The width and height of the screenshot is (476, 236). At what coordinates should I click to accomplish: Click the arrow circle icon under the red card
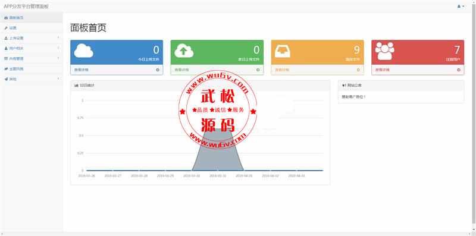click(x=459, y=70)
